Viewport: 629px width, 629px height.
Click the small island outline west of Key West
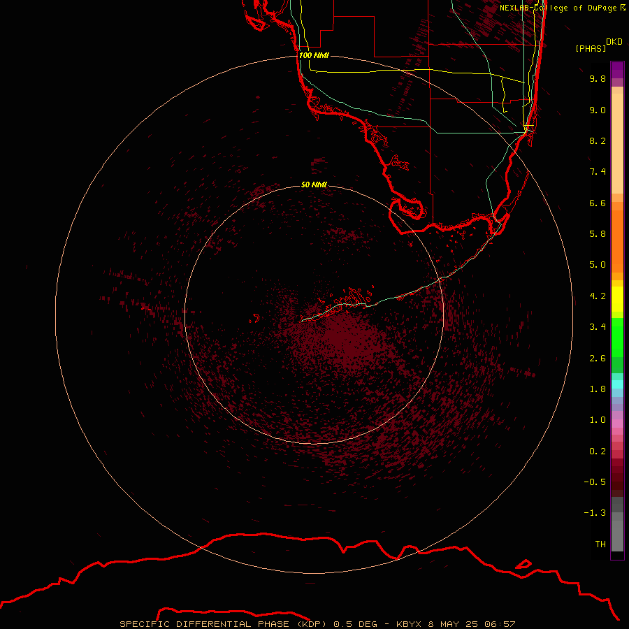pyautogui.click(x=254, y=319)
